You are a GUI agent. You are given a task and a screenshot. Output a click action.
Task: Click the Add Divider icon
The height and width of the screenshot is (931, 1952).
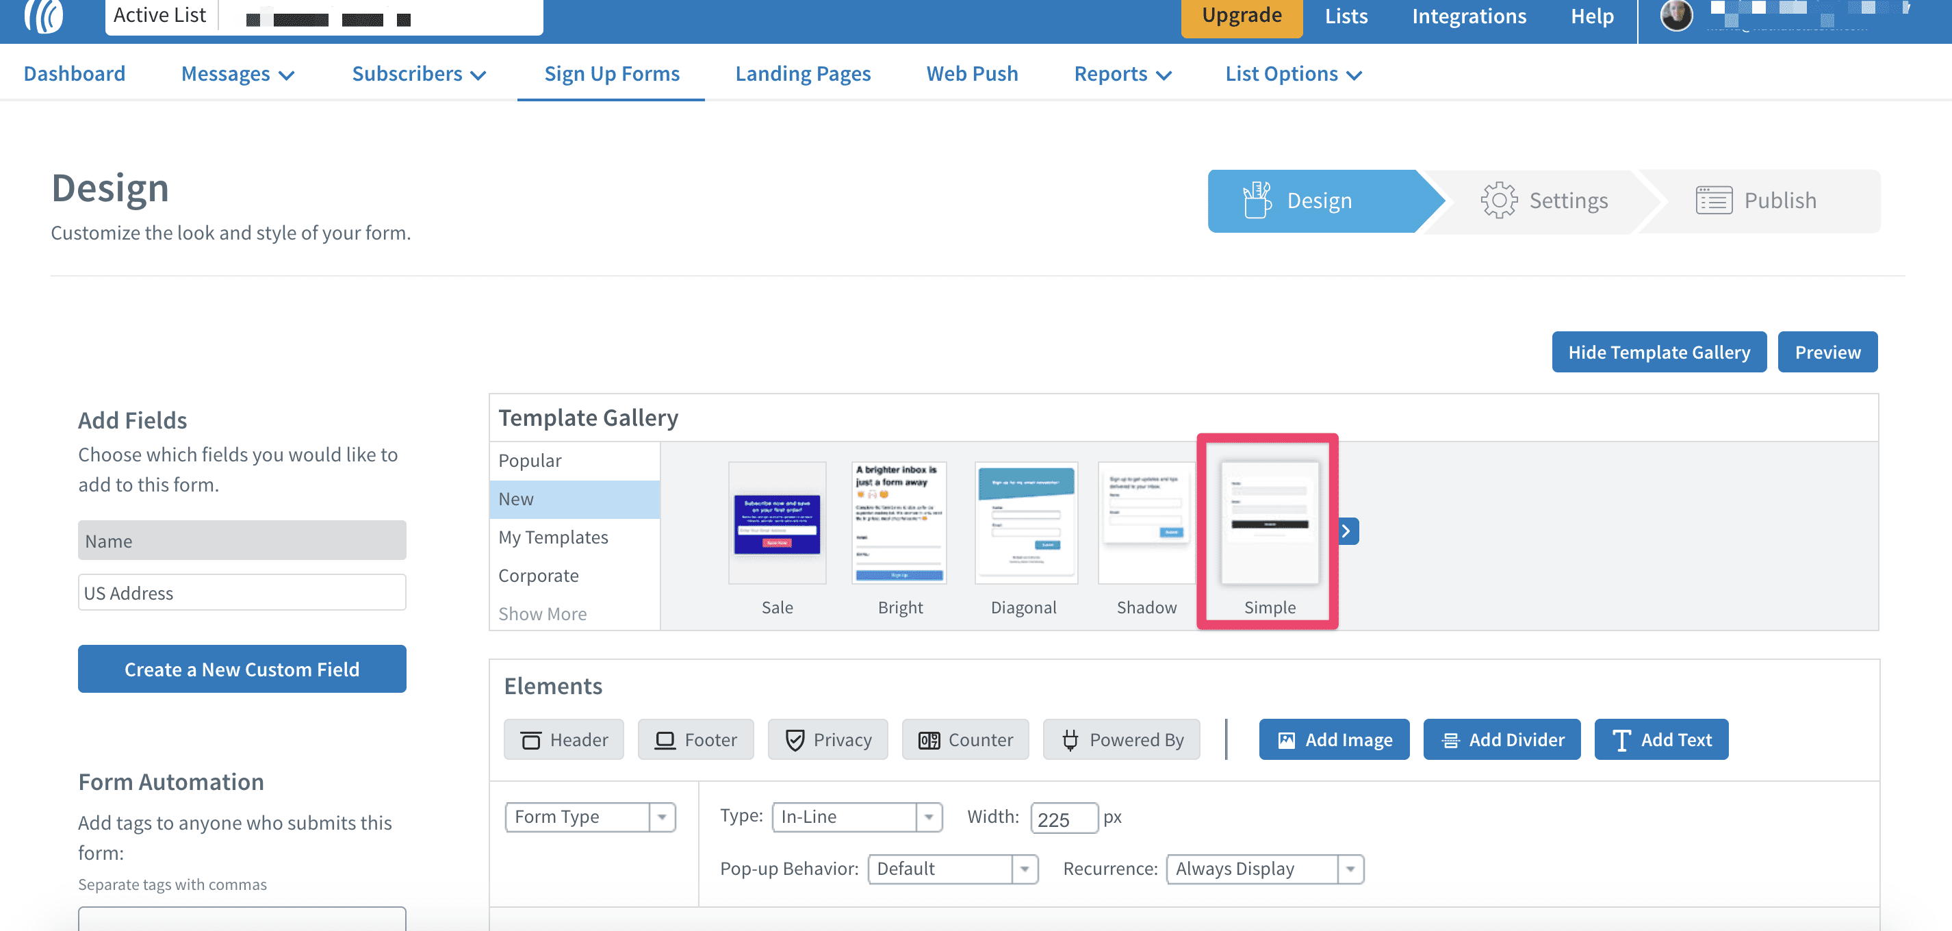[1449, 738]
